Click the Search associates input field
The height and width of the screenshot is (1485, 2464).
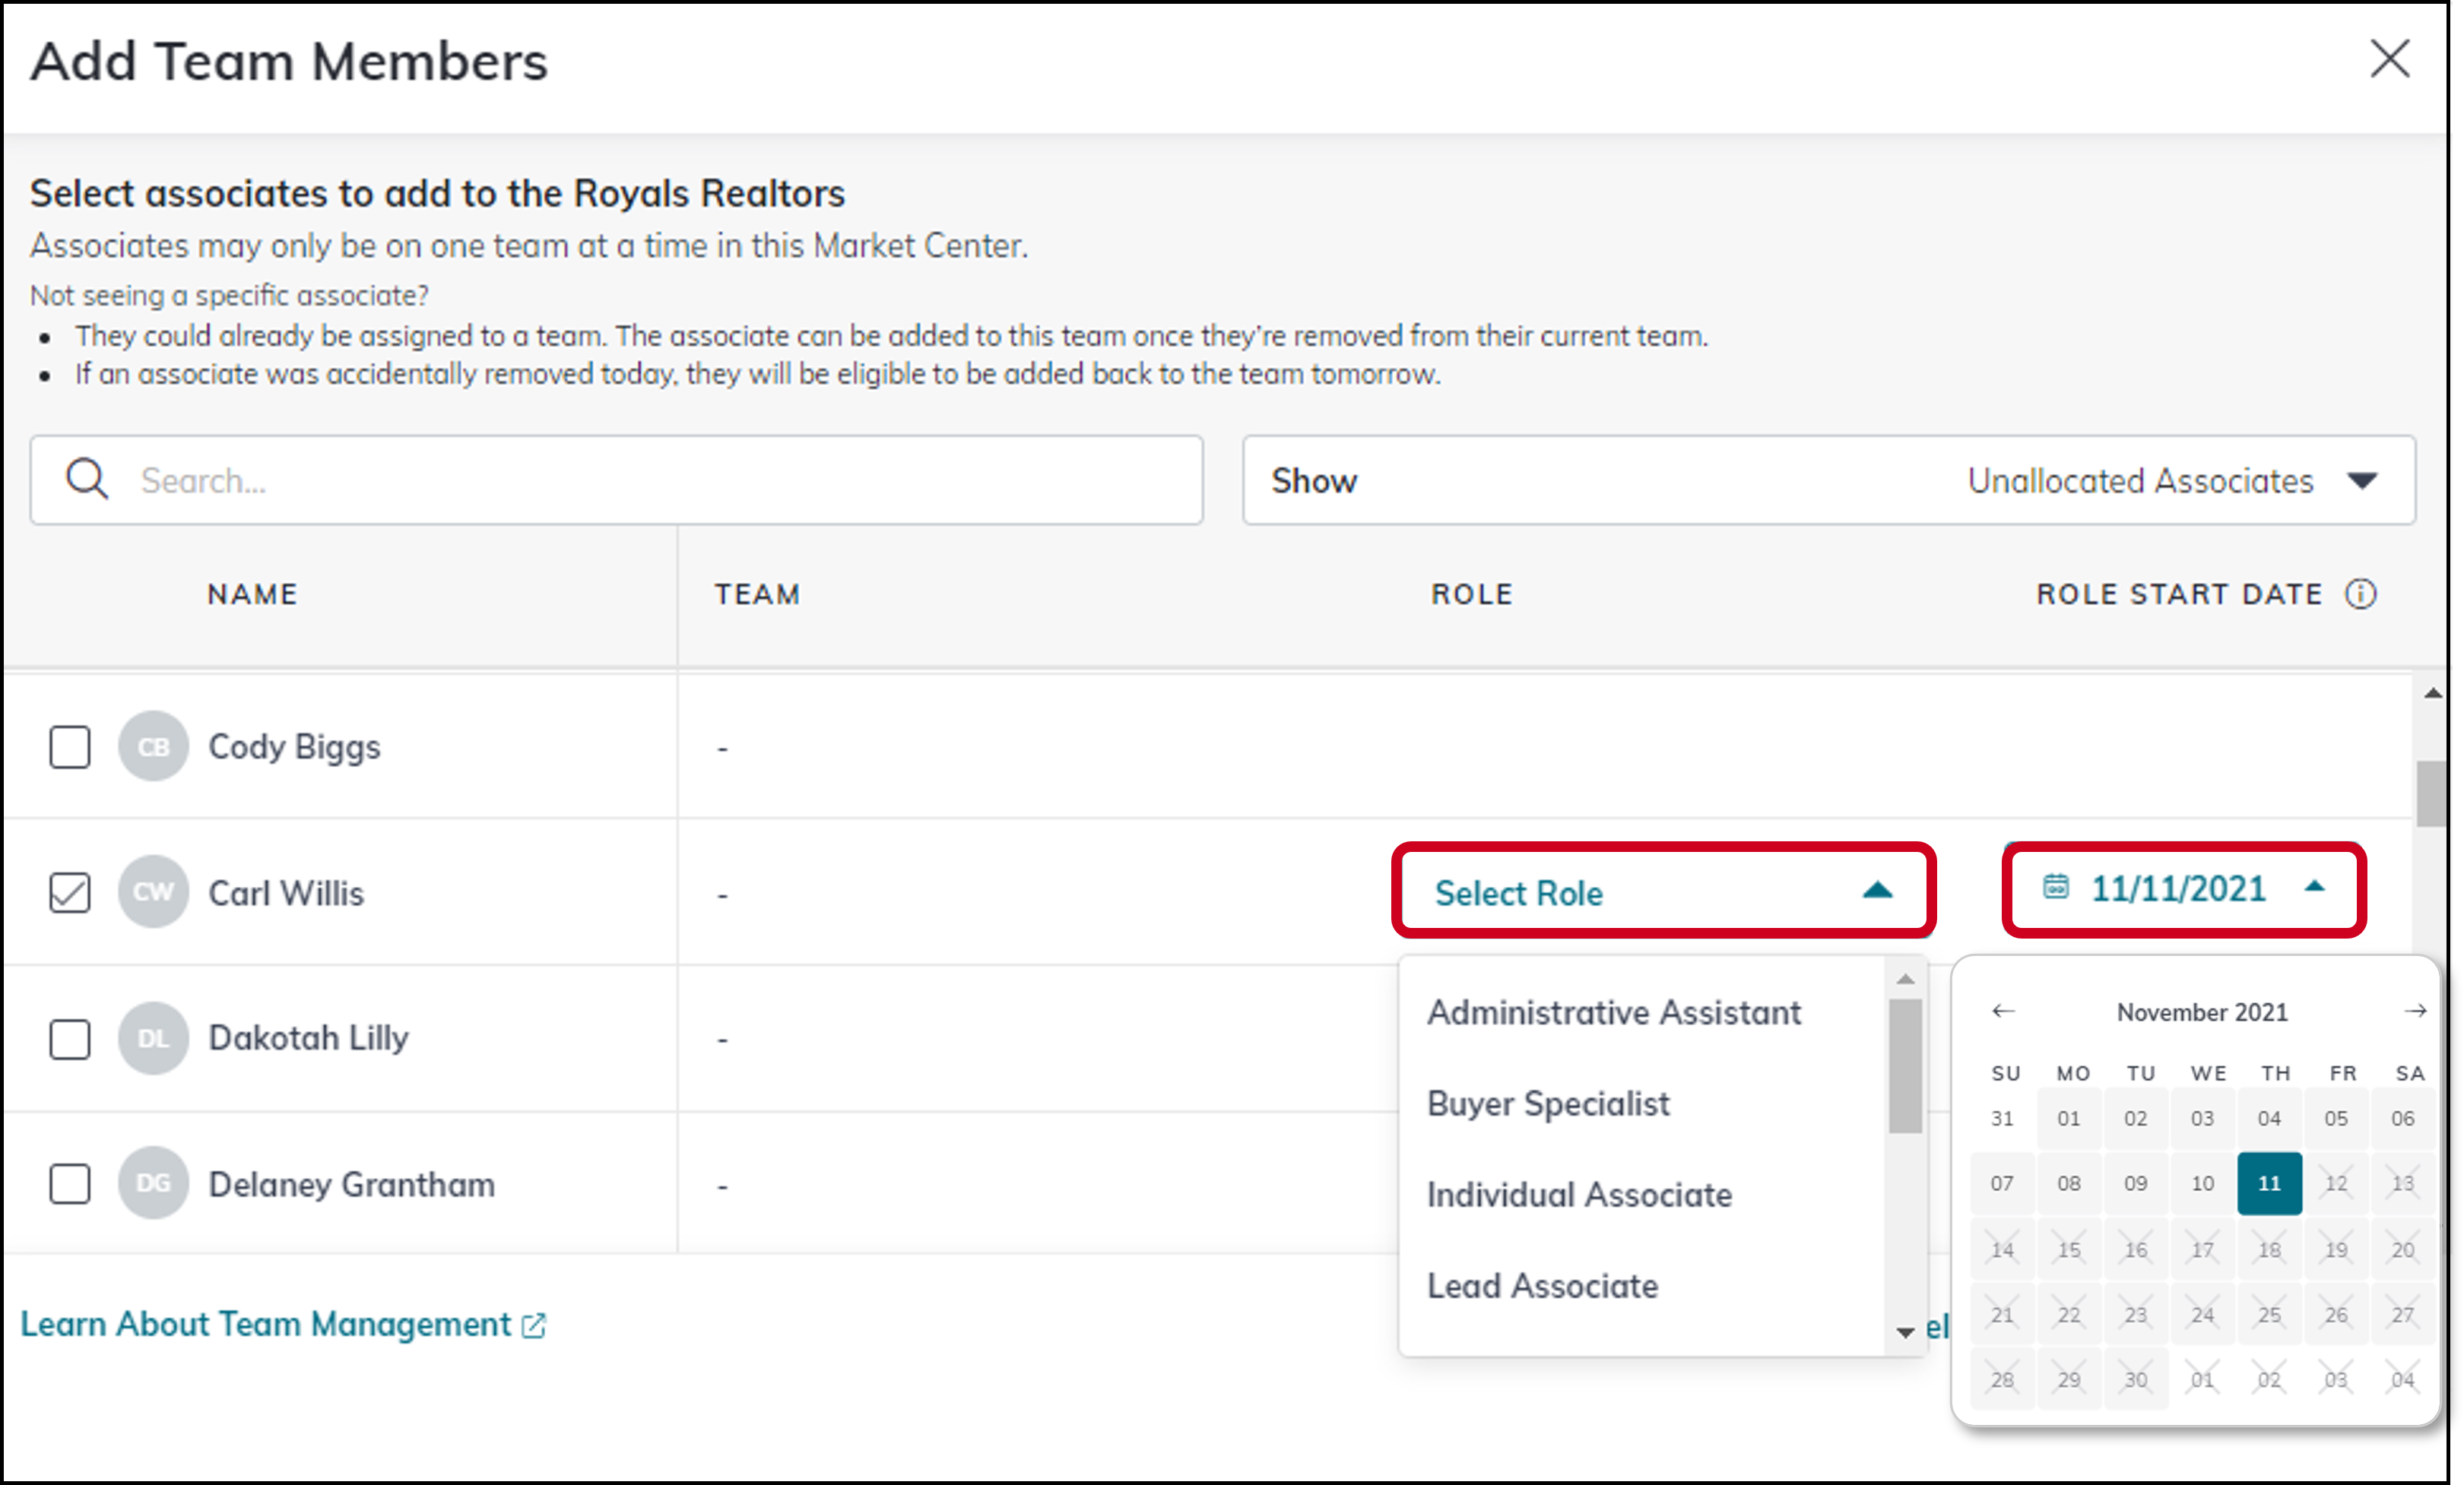point(616,480)
